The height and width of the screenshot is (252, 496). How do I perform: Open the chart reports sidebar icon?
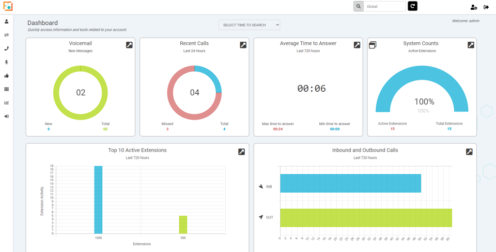tap(6, 103)
